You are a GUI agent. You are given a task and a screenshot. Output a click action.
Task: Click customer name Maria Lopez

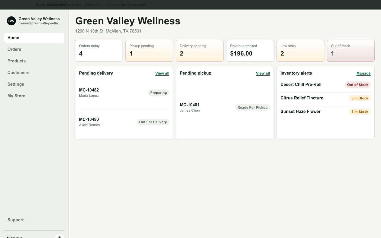(89, 96)
